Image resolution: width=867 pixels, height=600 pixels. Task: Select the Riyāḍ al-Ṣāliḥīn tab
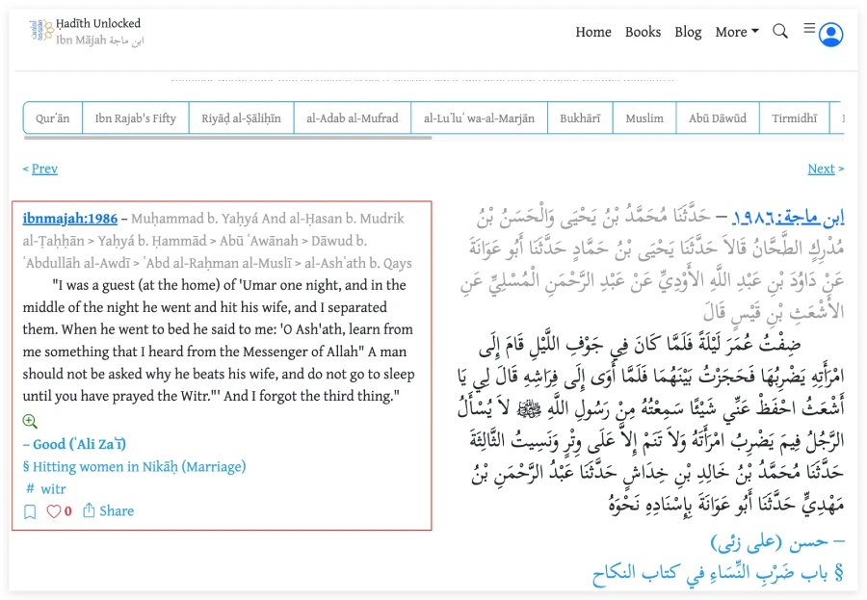(241, 118)
